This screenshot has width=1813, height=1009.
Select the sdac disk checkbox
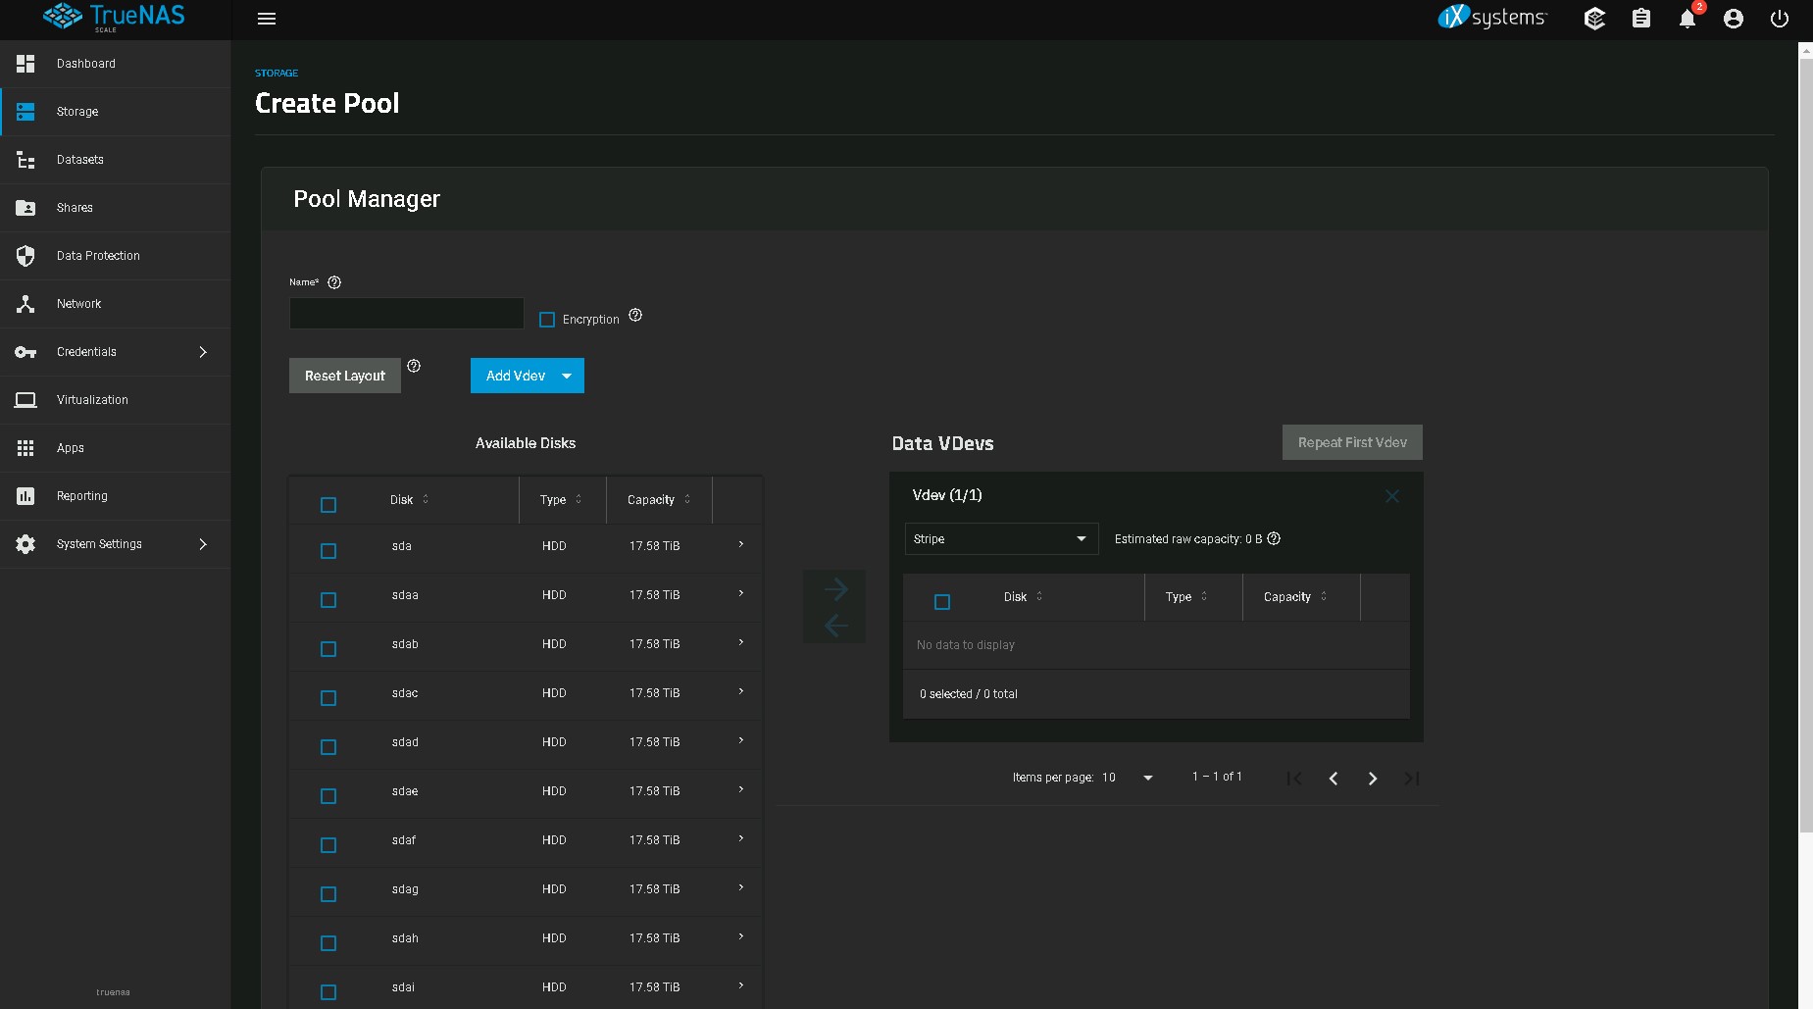(x=328, y=698)
